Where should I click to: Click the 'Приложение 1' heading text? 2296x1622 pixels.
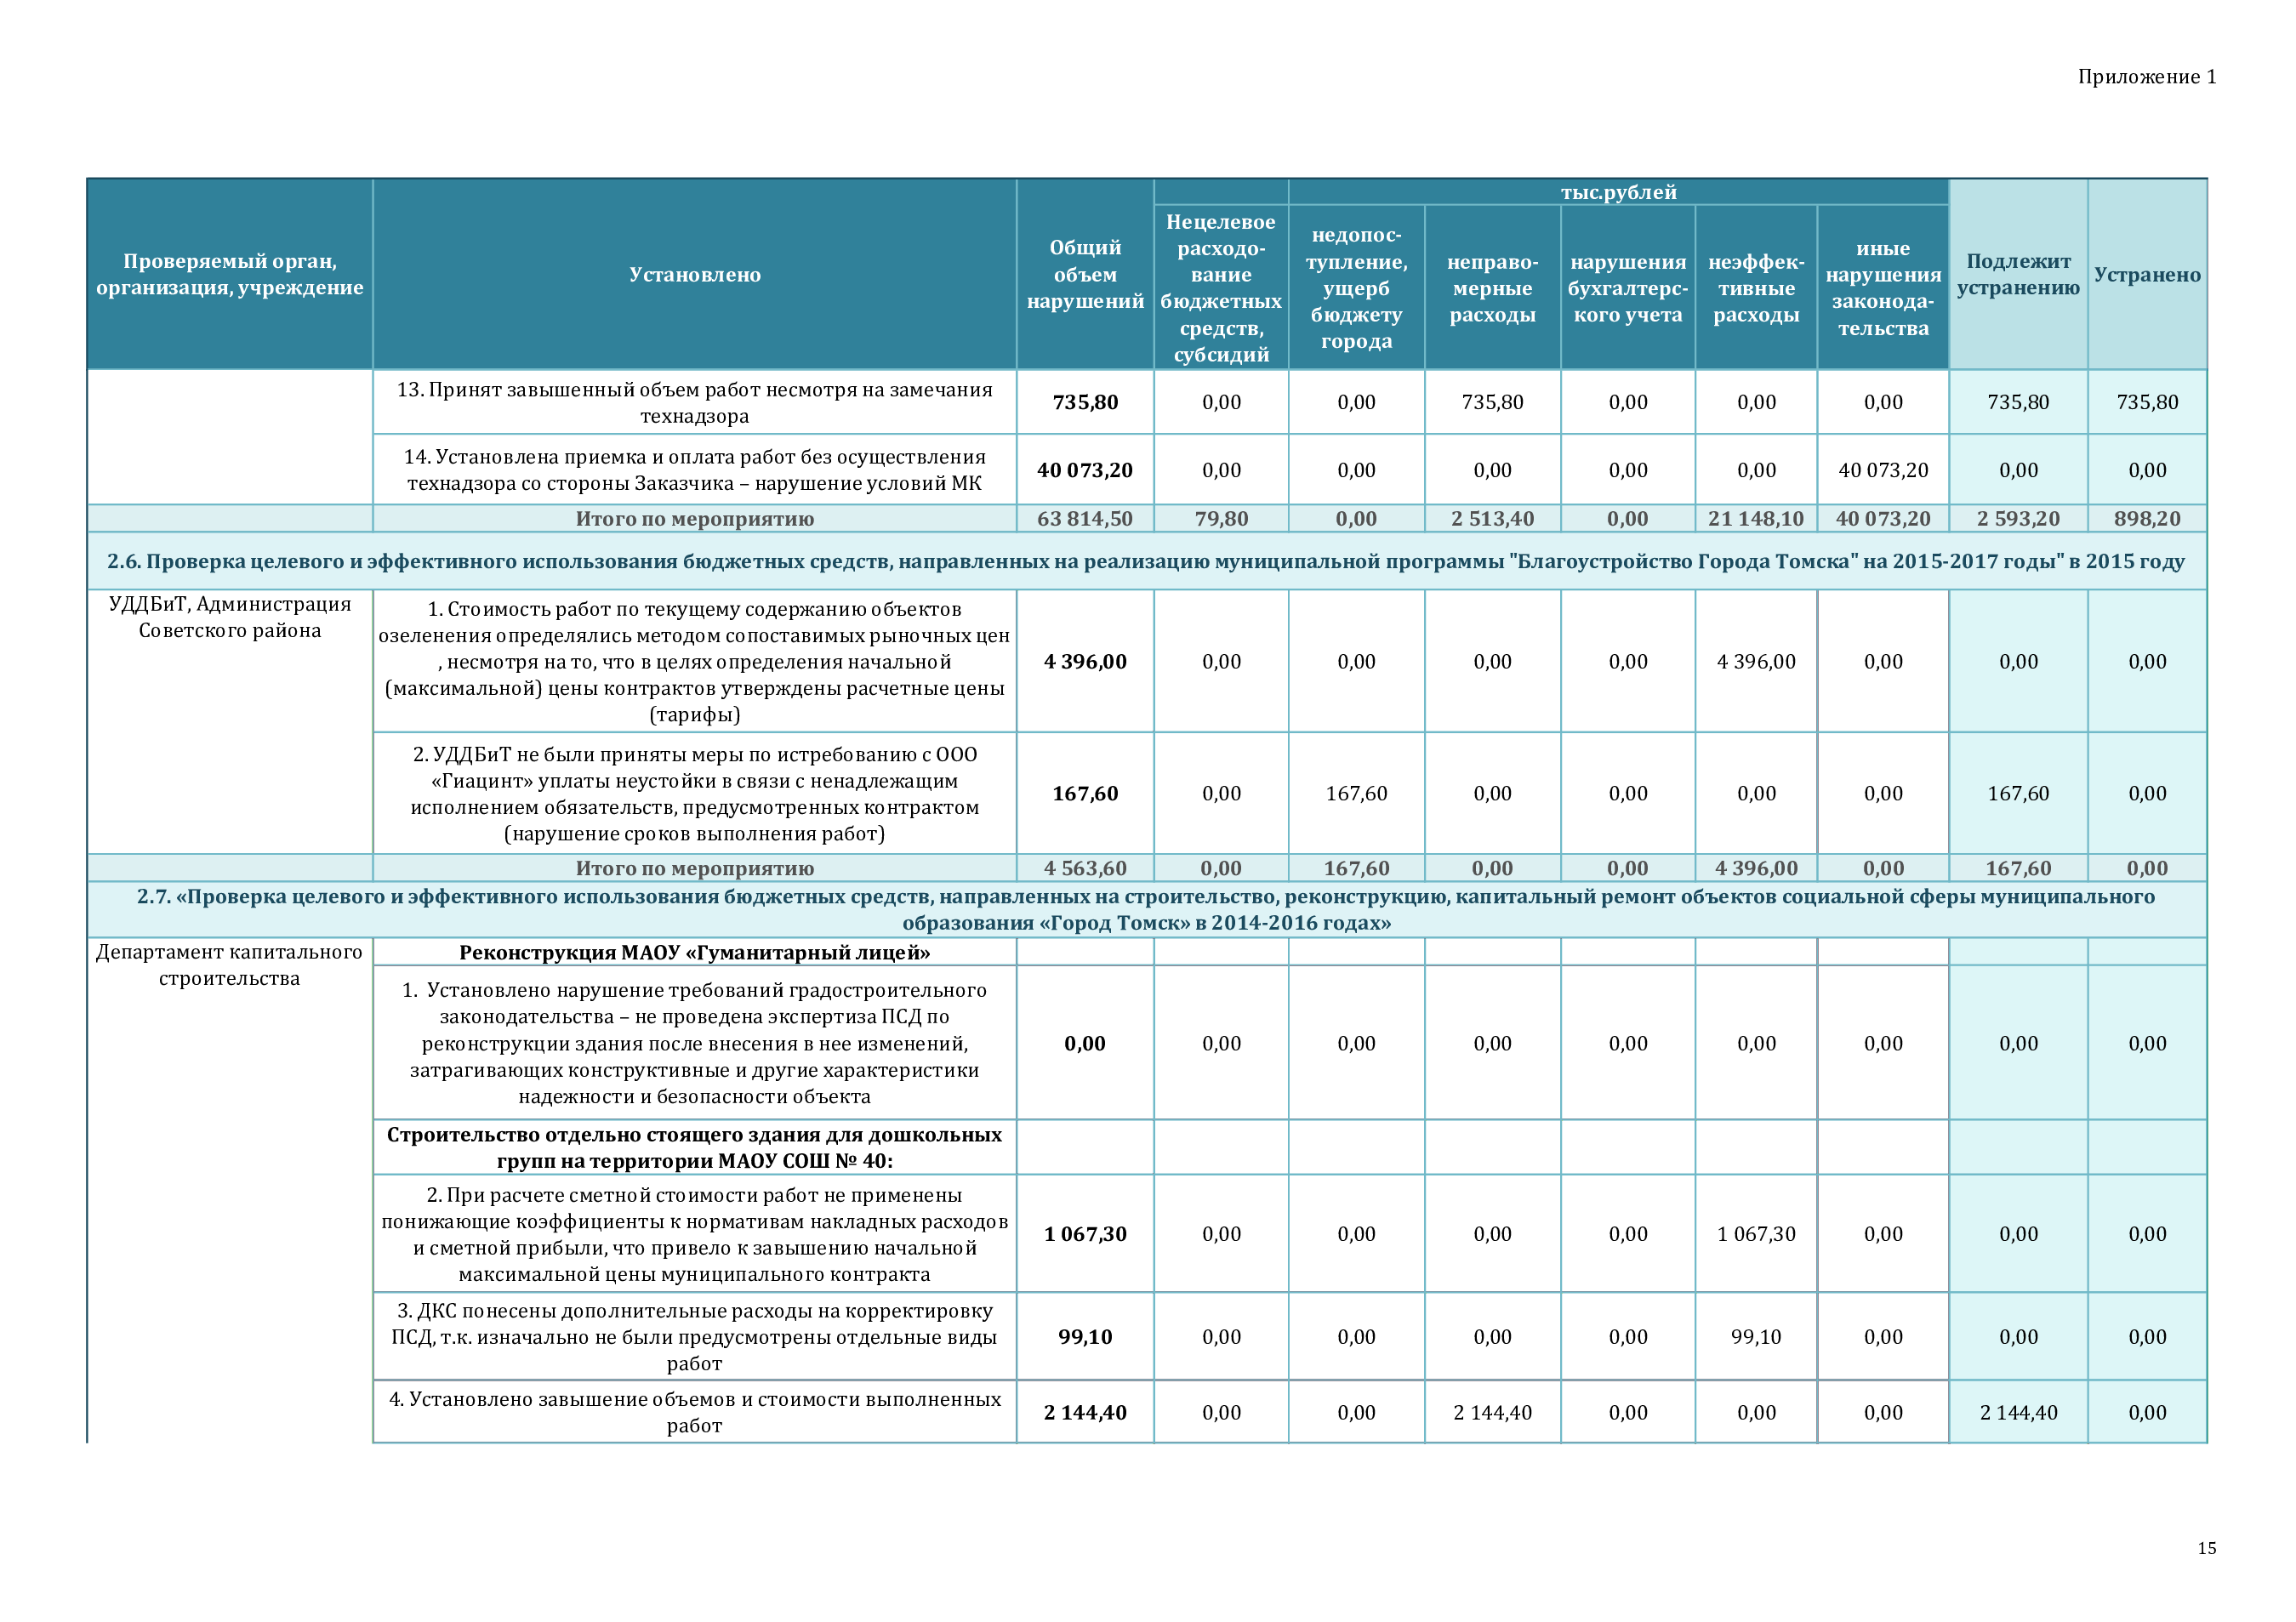pyautogui.click(x=2146, y=77)
